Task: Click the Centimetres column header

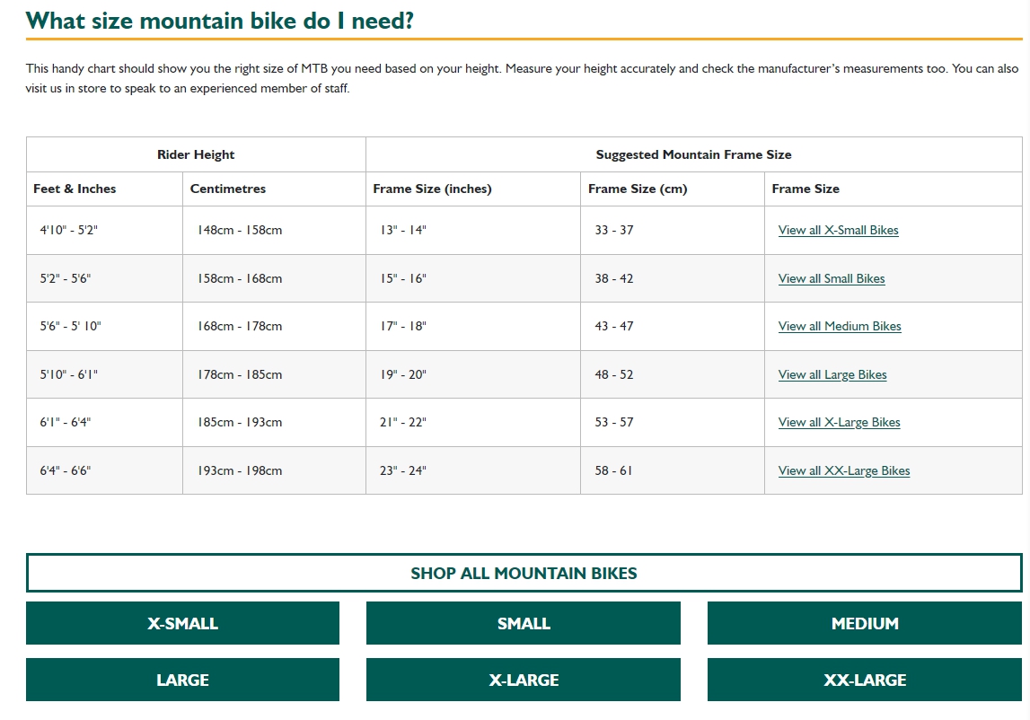Action: tap(228, 189)
